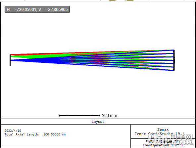Screen dimensions: 196x148
Task: Click the topmost ray near the mirror edge
Action: coord(163,50)
